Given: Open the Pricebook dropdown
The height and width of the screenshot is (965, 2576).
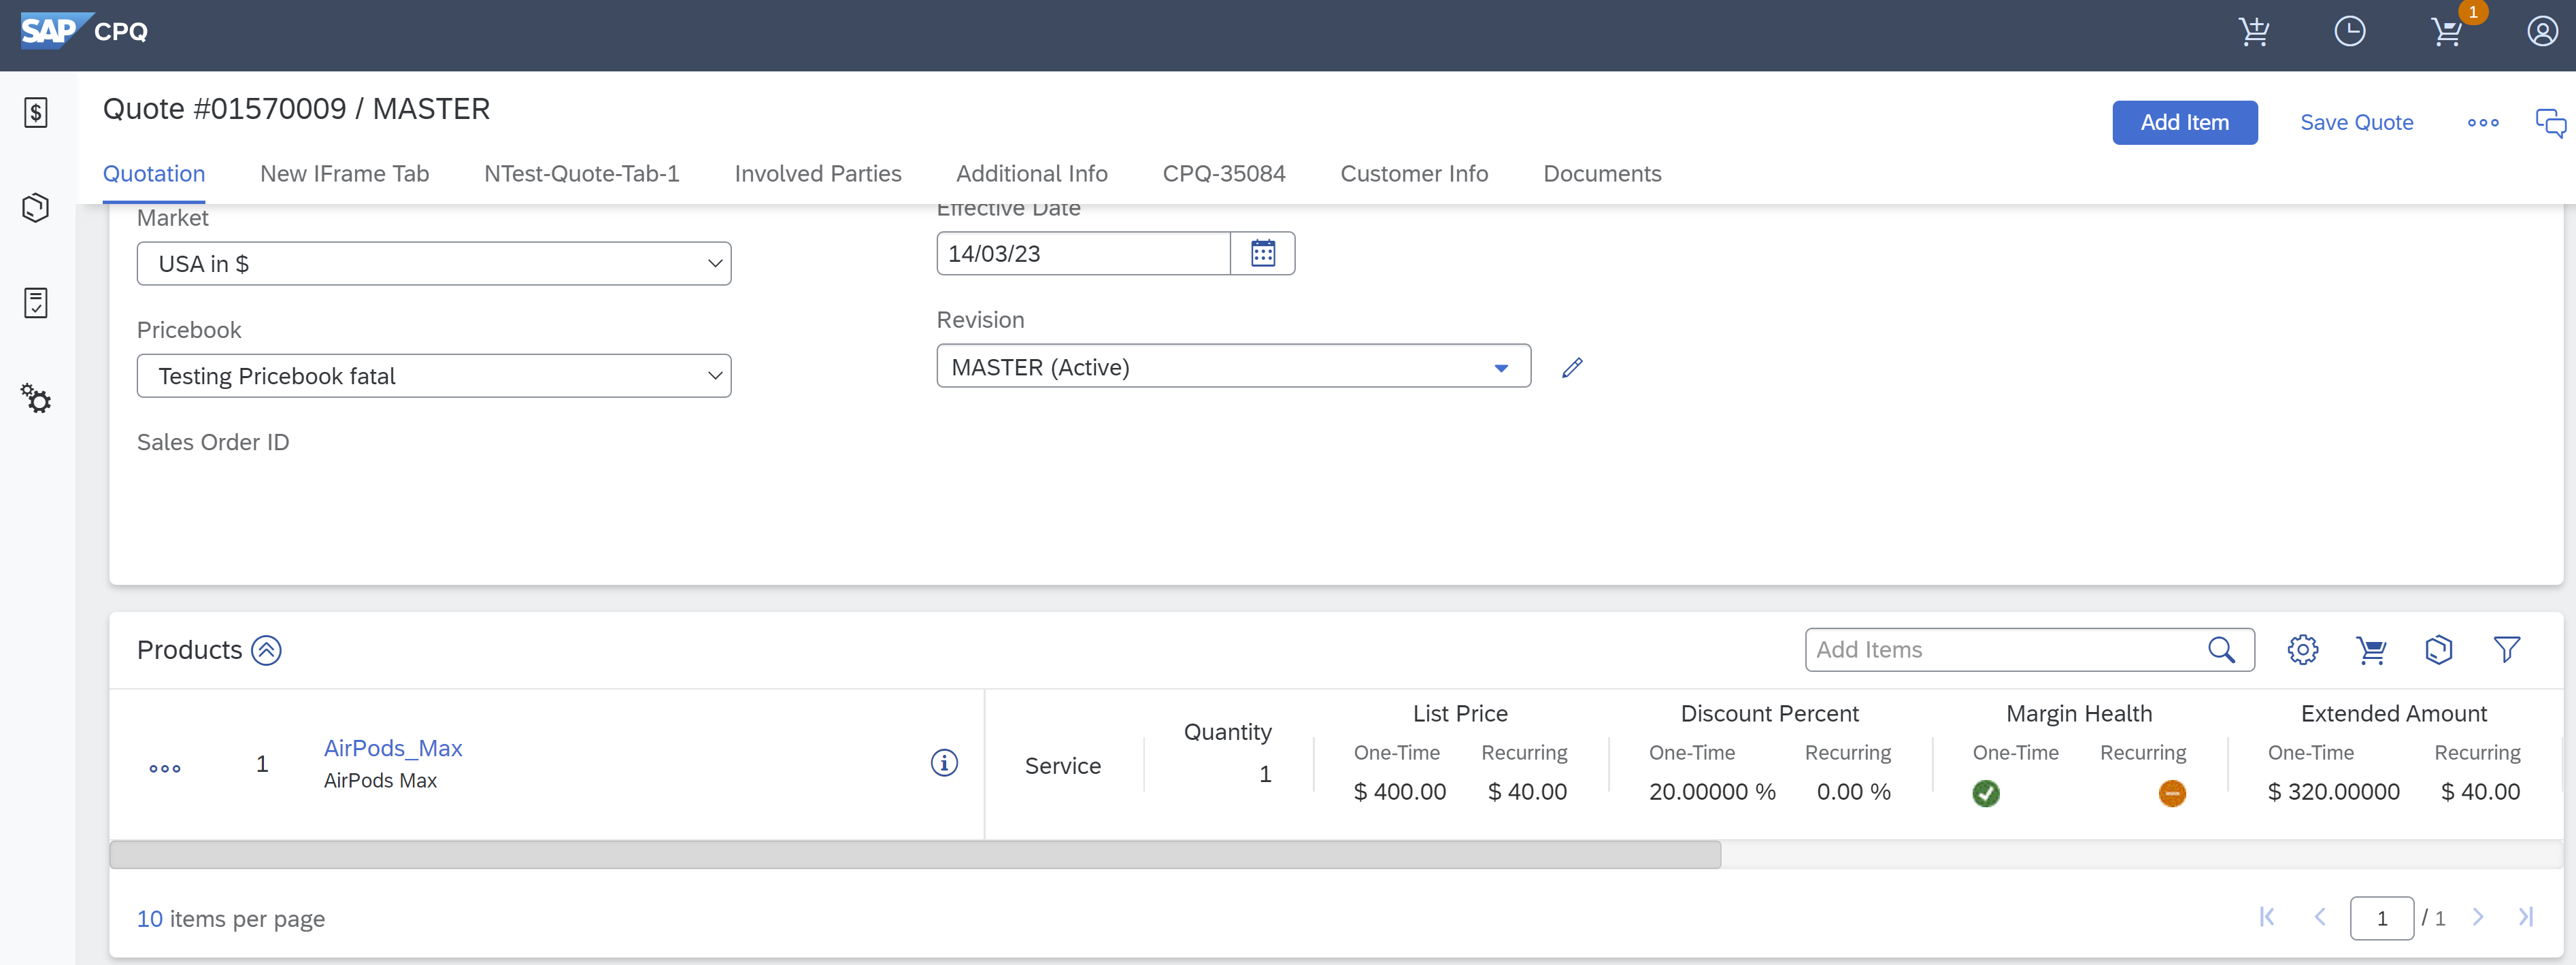Looking at the screenshot, I should (434, 376).
